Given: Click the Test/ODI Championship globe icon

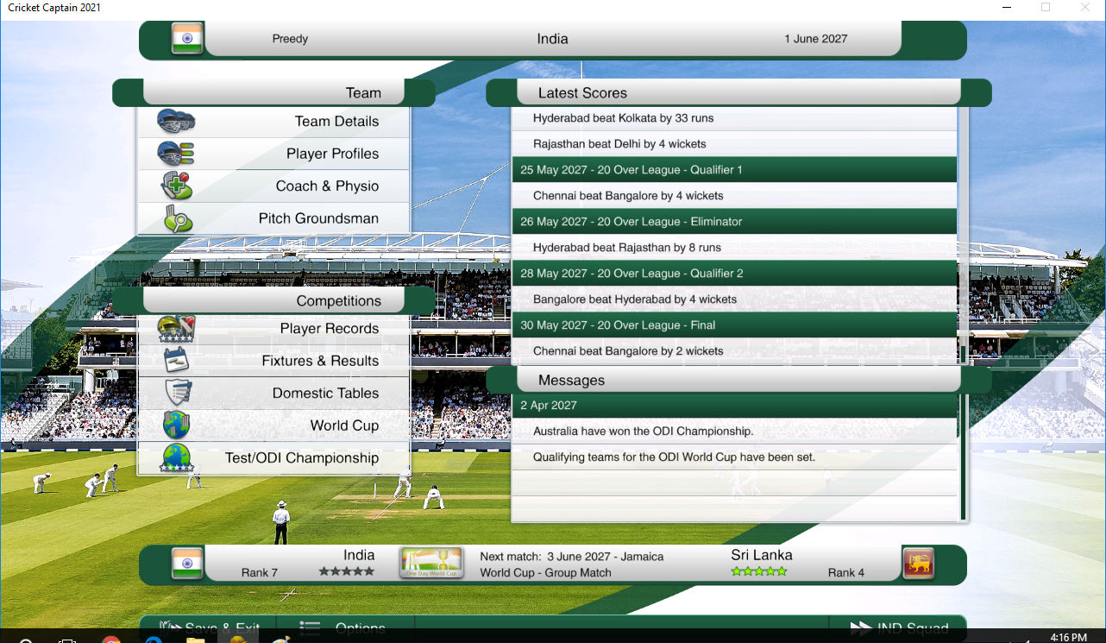Looking at the screenshot, I should tap(177, 457).
